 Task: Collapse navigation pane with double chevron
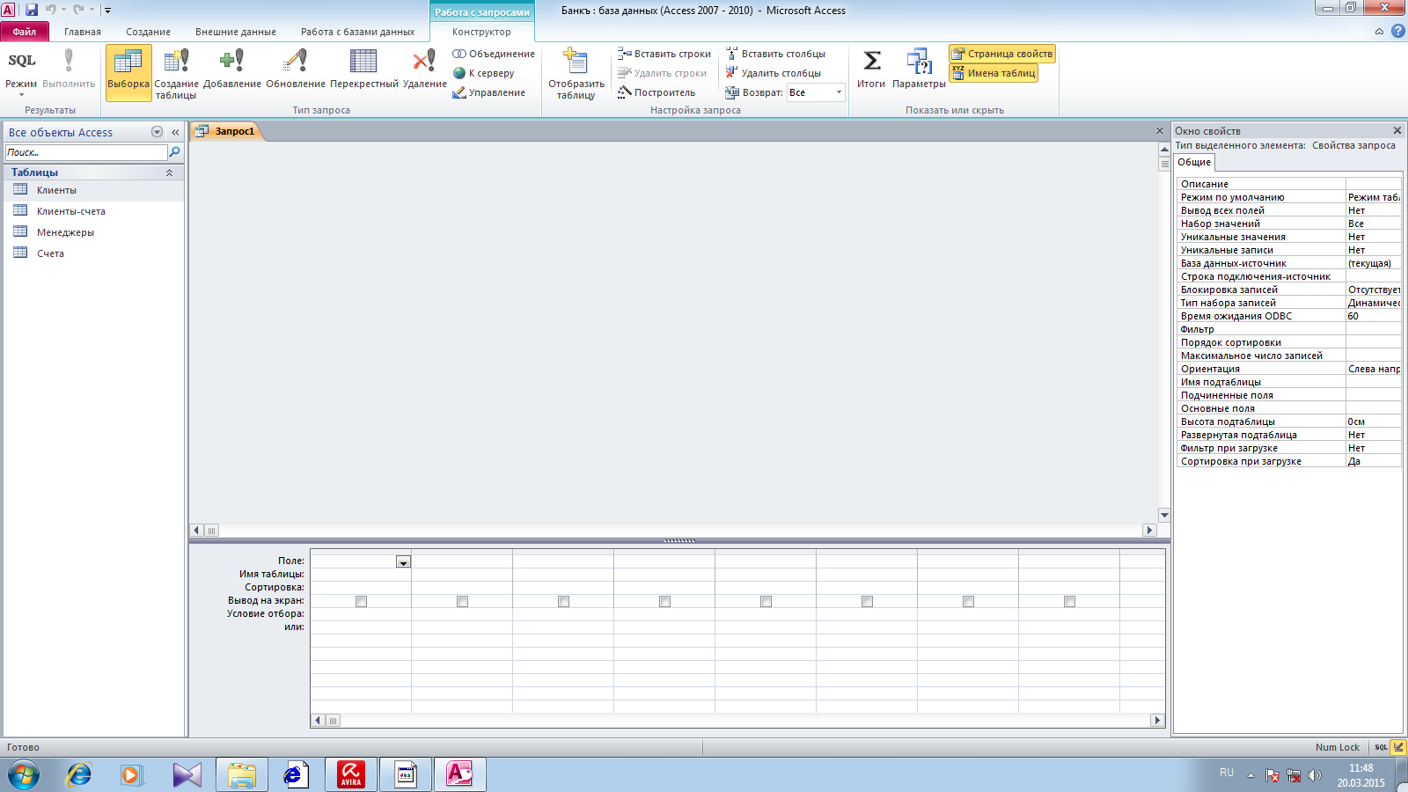175,132
